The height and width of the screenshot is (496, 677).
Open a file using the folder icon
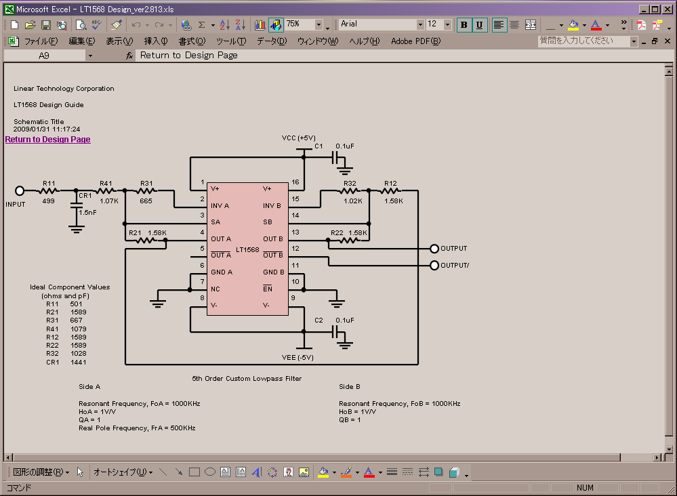[30, 24]
